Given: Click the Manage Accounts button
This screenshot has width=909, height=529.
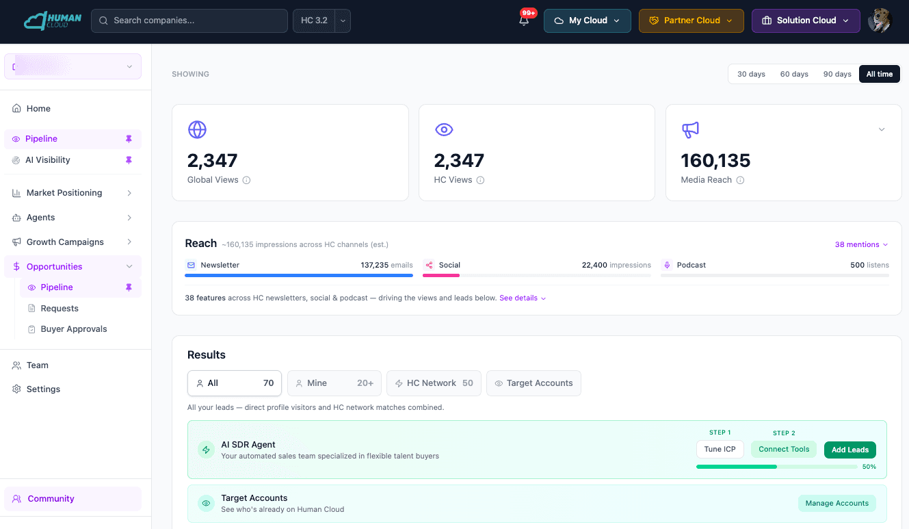Looking at the screenshot, I should pyautogui.click(x=837, y=503).
